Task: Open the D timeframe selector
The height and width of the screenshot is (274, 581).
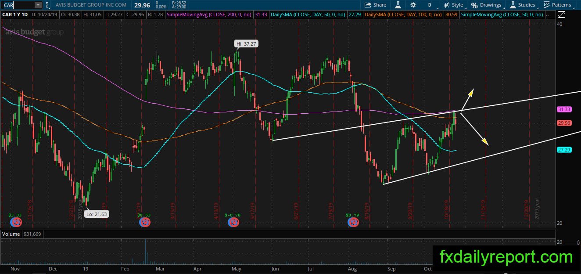Action: (430, 5)
